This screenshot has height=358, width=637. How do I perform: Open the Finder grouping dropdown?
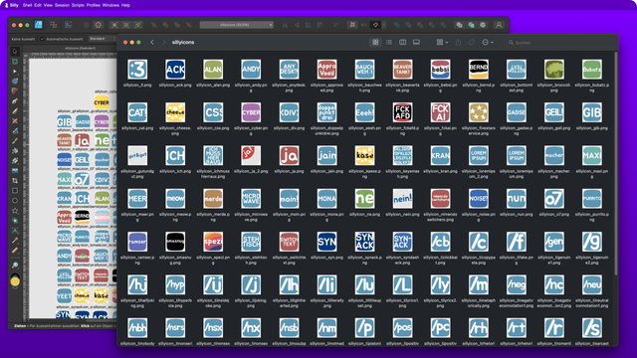pyautogui.click(x=442, y=42)
